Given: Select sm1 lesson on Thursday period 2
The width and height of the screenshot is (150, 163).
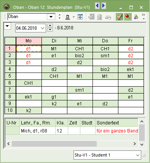Looking at the screenshot, I should coord(105,56).
